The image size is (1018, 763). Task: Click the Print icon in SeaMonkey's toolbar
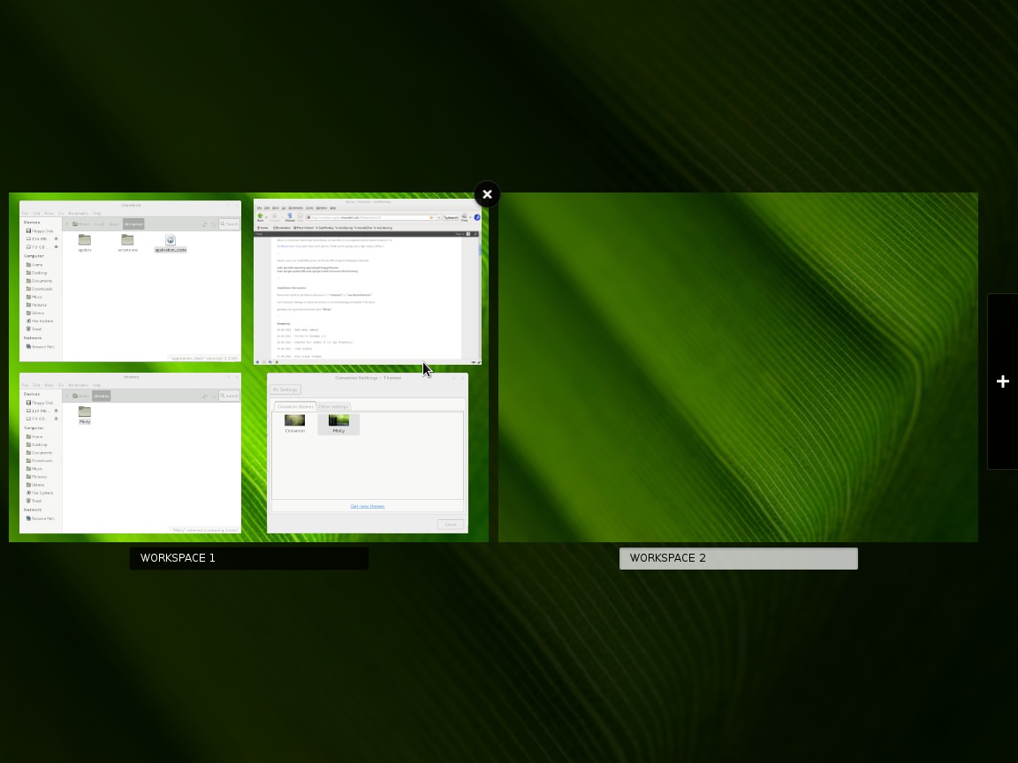click(x=463, y=217)
